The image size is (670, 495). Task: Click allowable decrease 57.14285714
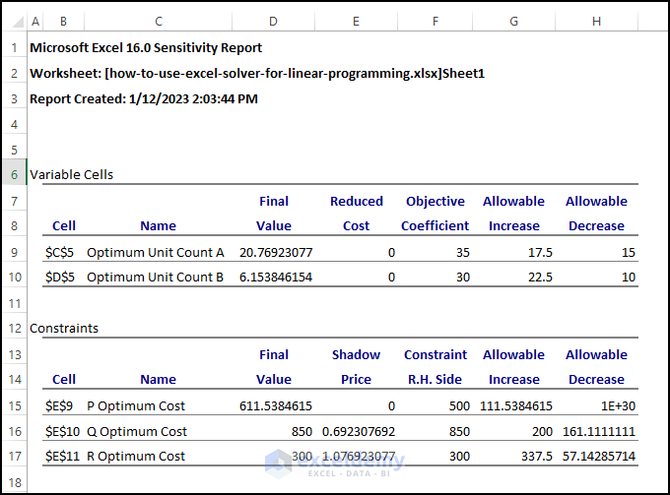[x=599, y=457]
